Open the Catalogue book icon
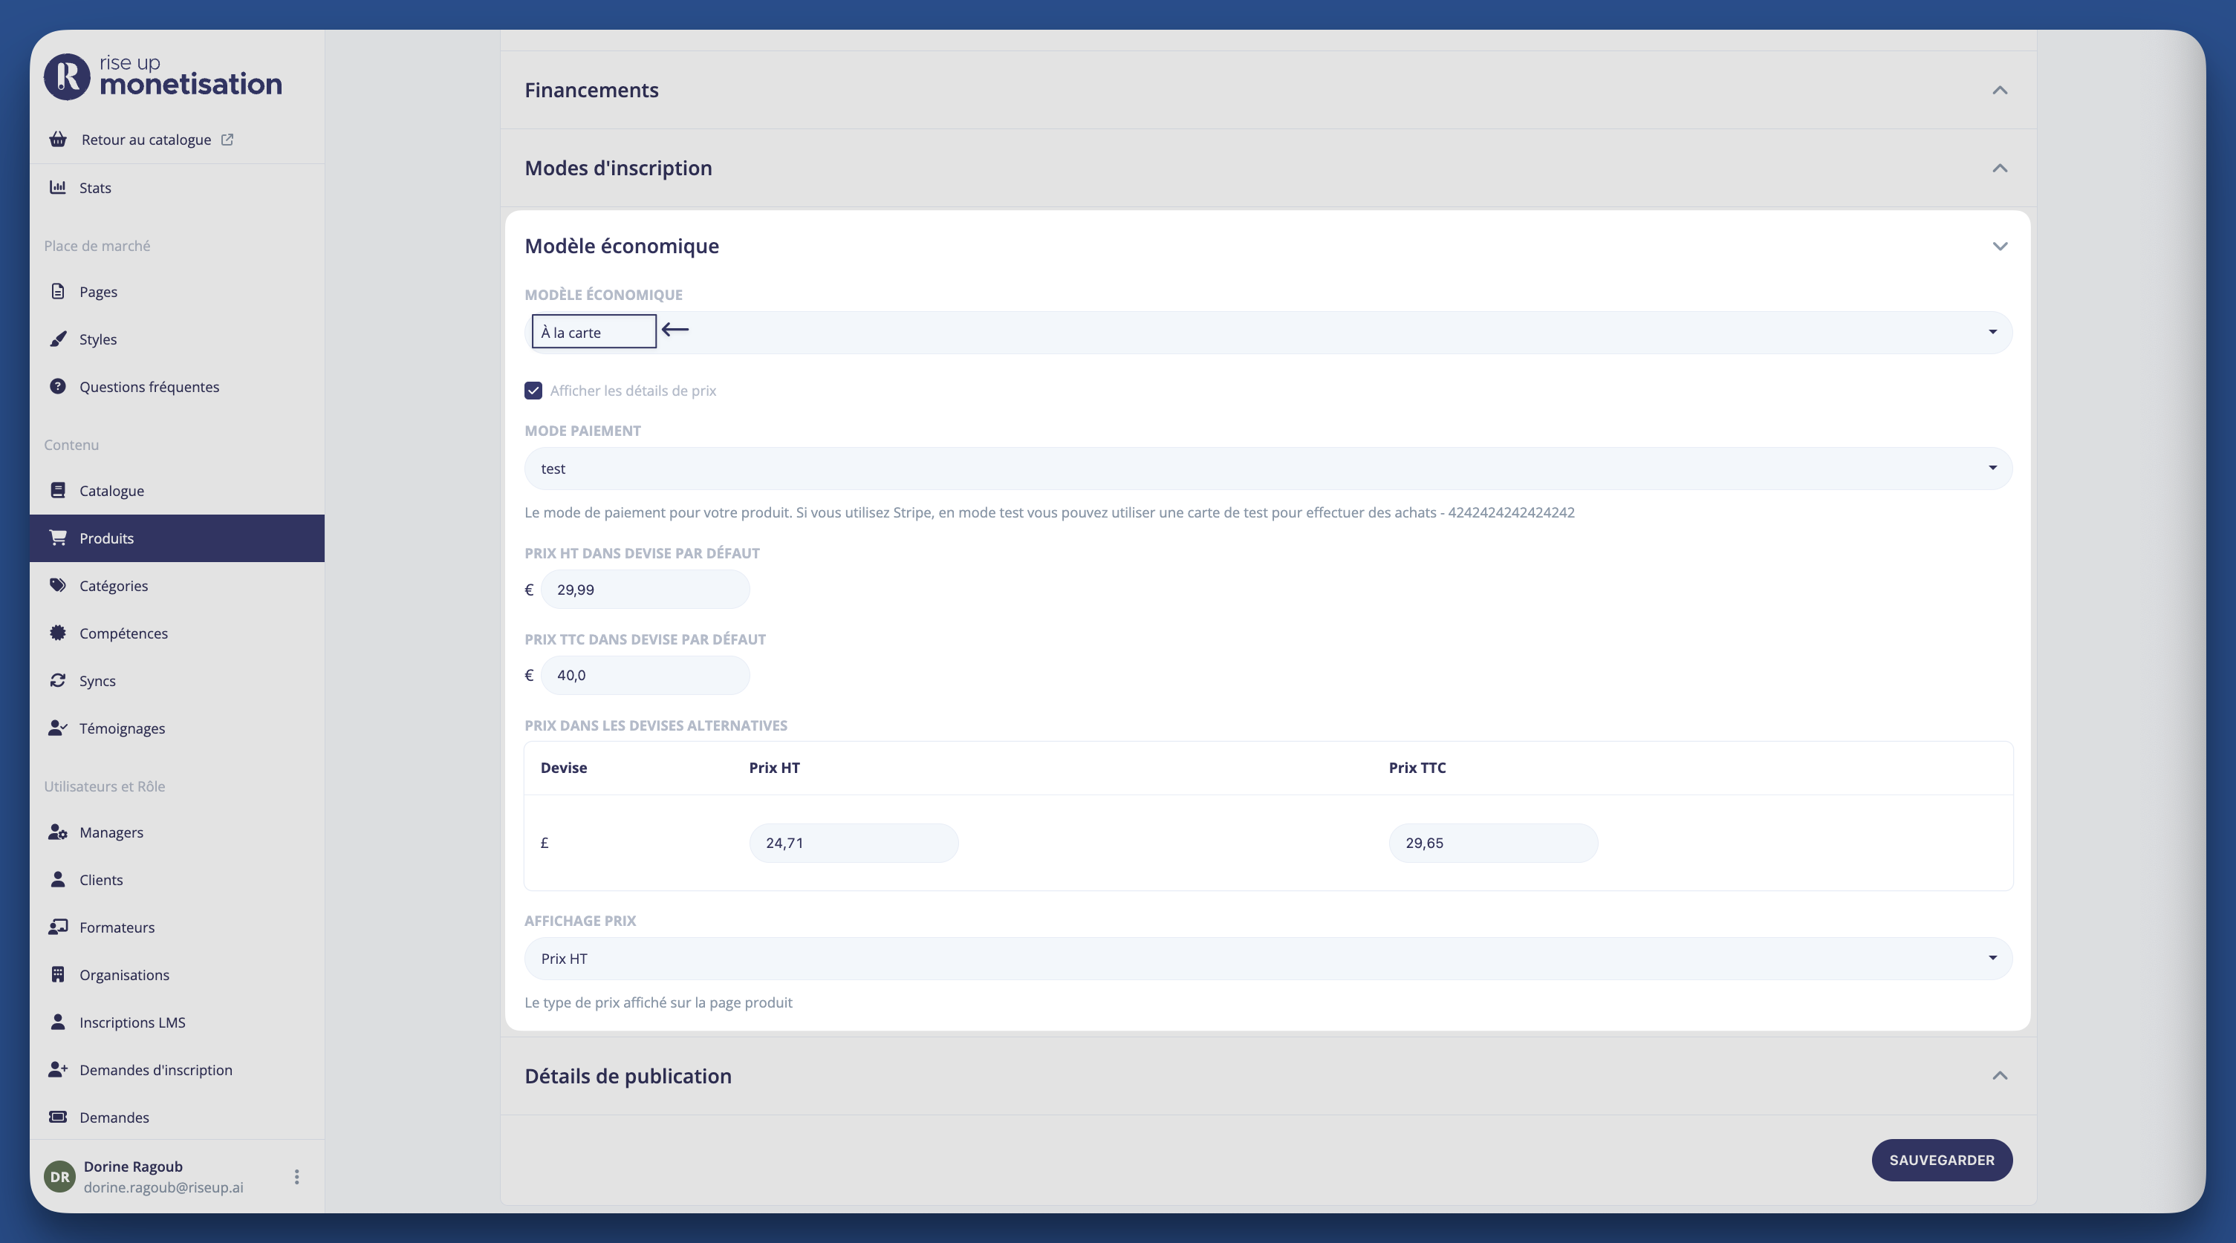The height and width of the screenshot is (1243, 2236). (57, 490)
